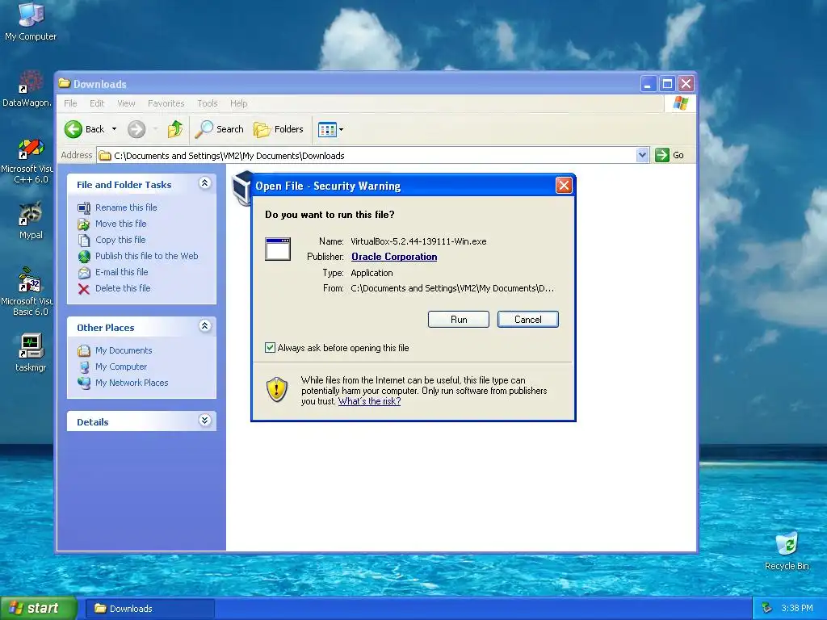Click the VirtualBox file icon behind dialog
Viewport: 827px width, 620px height.
tap(241, 188)
